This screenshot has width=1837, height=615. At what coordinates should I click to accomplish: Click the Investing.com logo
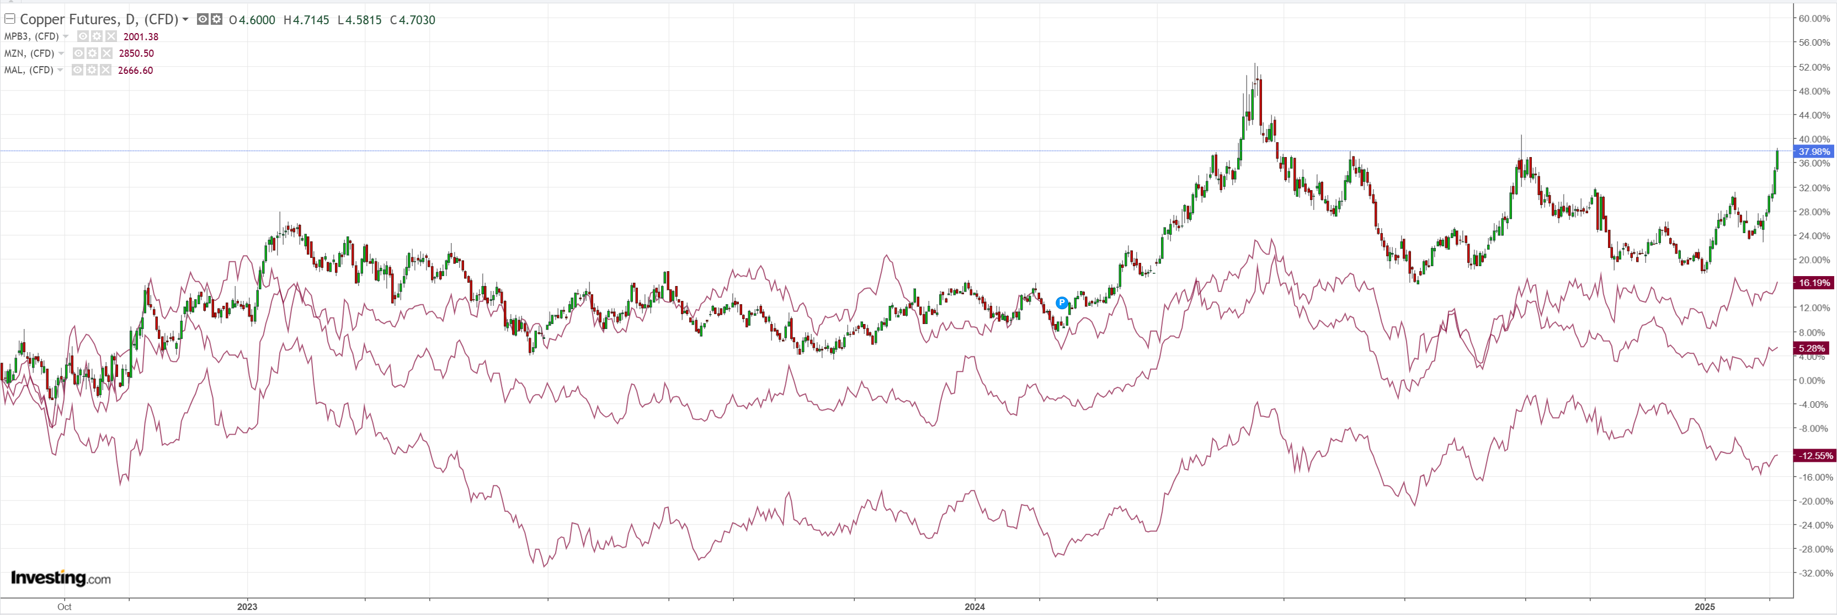[x=61, y=578]
